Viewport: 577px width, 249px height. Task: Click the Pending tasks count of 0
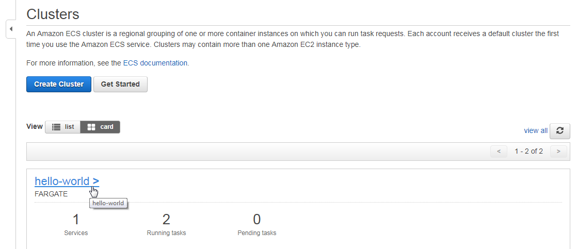(x=257, y=220)
